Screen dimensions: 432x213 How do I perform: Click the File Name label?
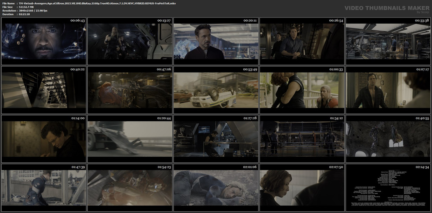(x=8, y=3)
